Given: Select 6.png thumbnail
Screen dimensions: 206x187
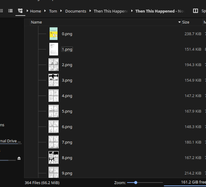Looking at the screenshot, I should (x=54, y=127).
